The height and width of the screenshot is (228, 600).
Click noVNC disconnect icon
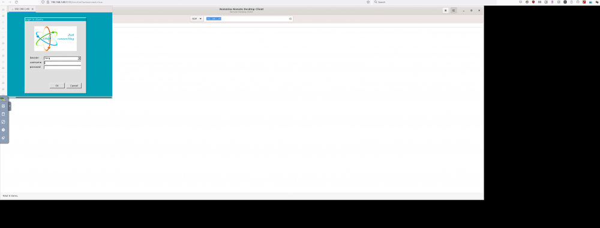(4, 138)
